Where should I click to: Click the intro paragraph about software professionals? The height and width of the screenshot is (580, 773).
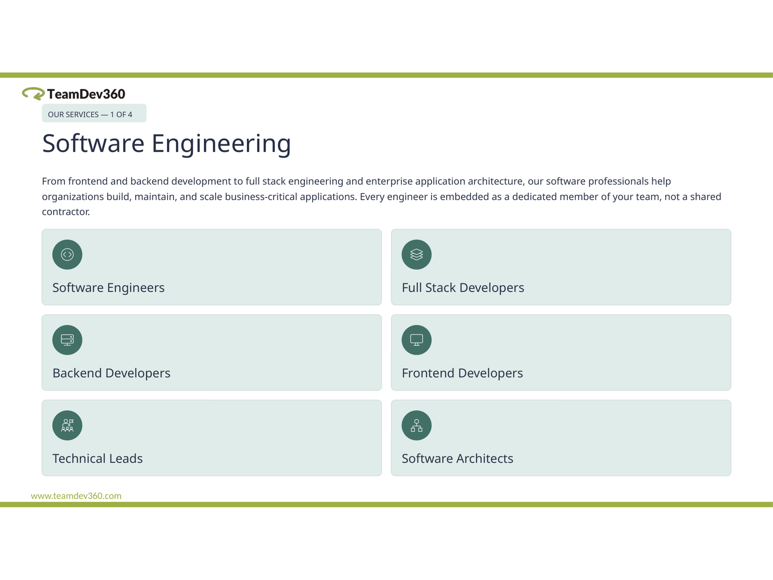(382, 196)
